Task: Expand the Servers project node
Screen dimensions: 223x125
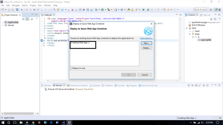Action: tap(2, 25)
